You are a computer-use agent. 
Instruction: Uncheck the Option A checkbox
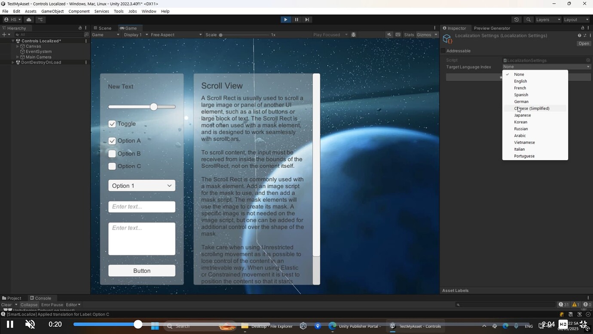(x=112, y=140)
